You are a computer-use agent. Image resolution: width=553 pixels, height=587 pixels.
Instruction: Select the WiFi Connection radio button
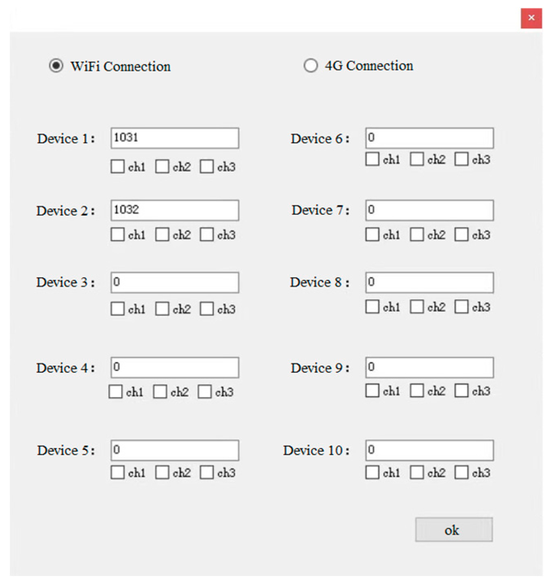click(x=56, y=65)
